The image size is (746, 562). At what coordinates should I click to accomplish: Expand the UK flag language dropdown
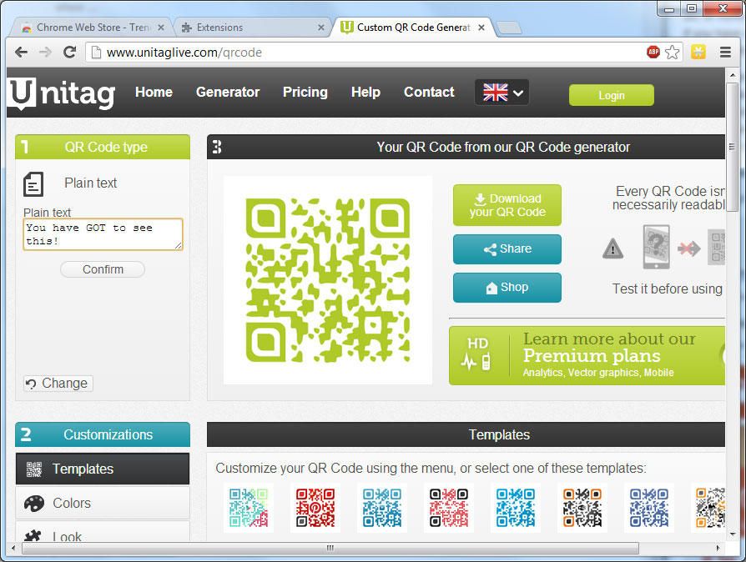coord(502,93)
